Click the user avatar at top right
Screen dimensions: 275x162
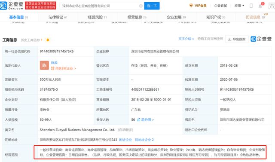pyautogui.click(x=272, y=6)
